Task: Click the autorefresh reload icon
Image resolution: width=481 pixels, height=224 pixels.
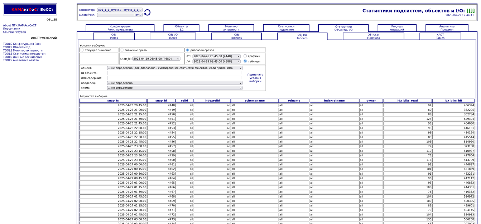Action: coord(147,13)
